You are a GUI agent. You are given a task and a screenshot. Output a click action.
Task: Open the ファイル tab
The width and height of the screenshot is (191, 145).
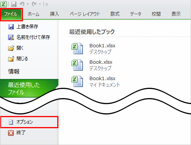[11, 14]
